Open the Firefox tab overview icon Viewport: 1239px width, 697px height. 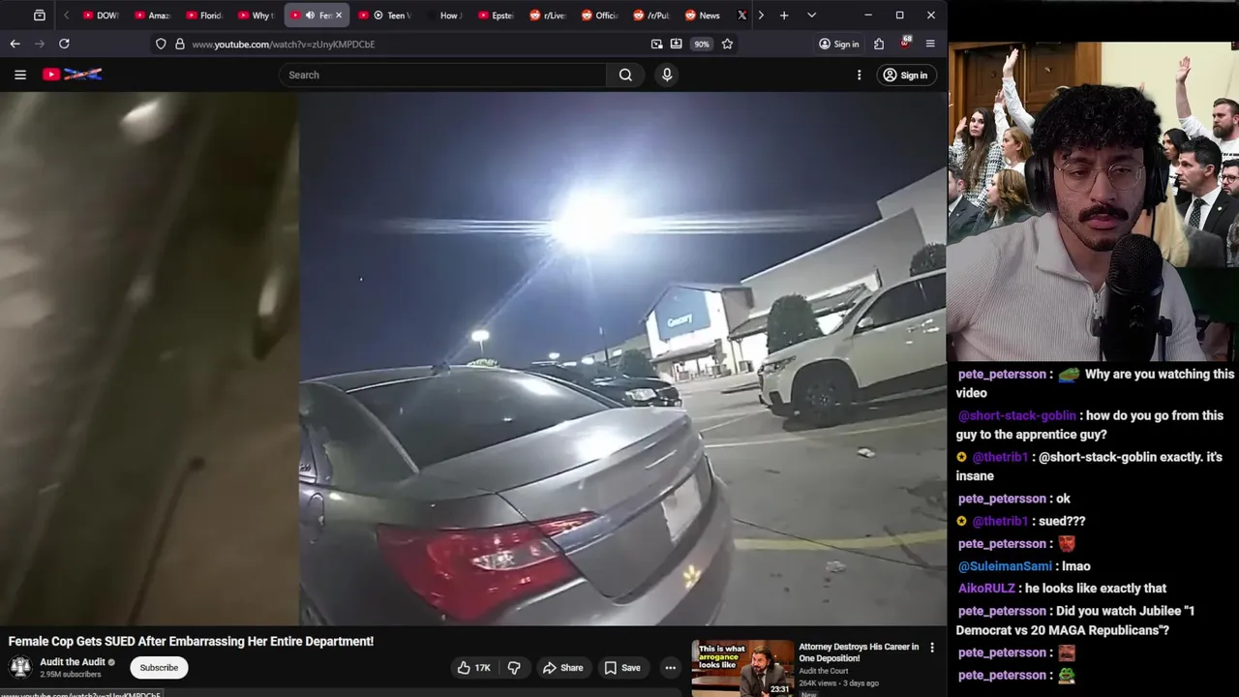point(39,15)
